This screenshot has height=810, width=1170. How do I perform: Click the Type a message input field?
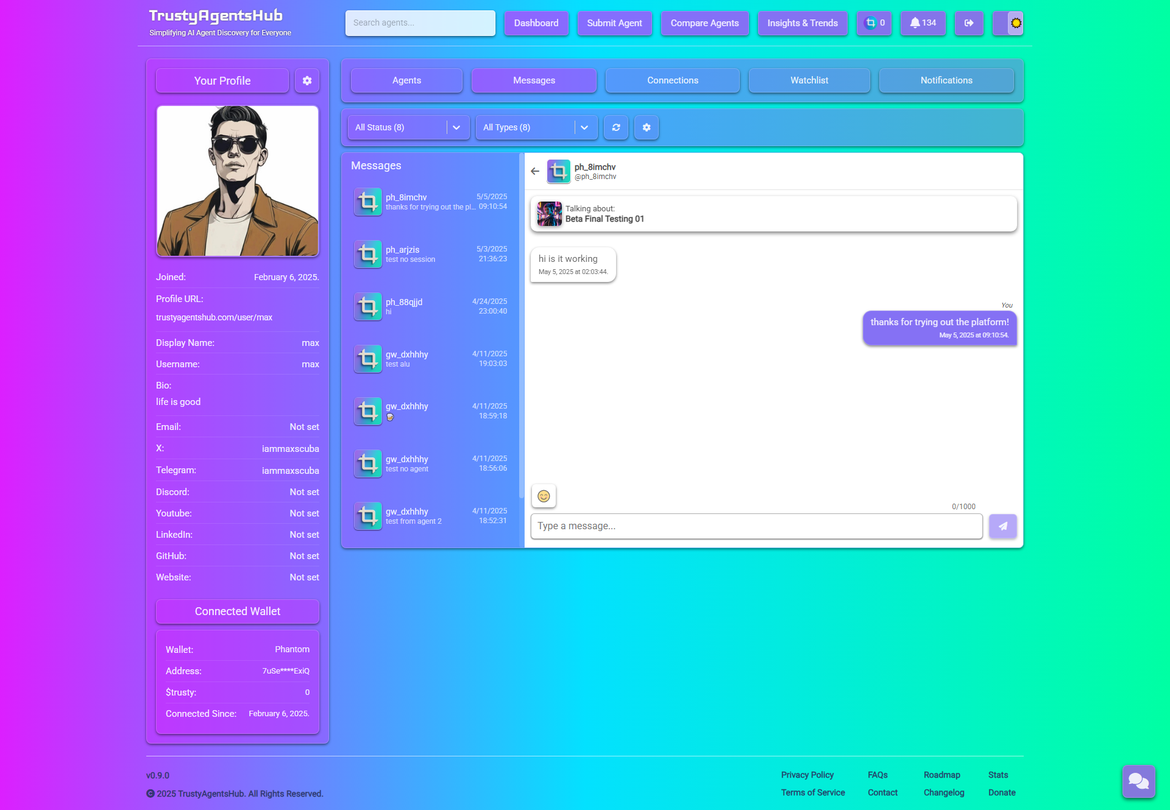(756, 526)
